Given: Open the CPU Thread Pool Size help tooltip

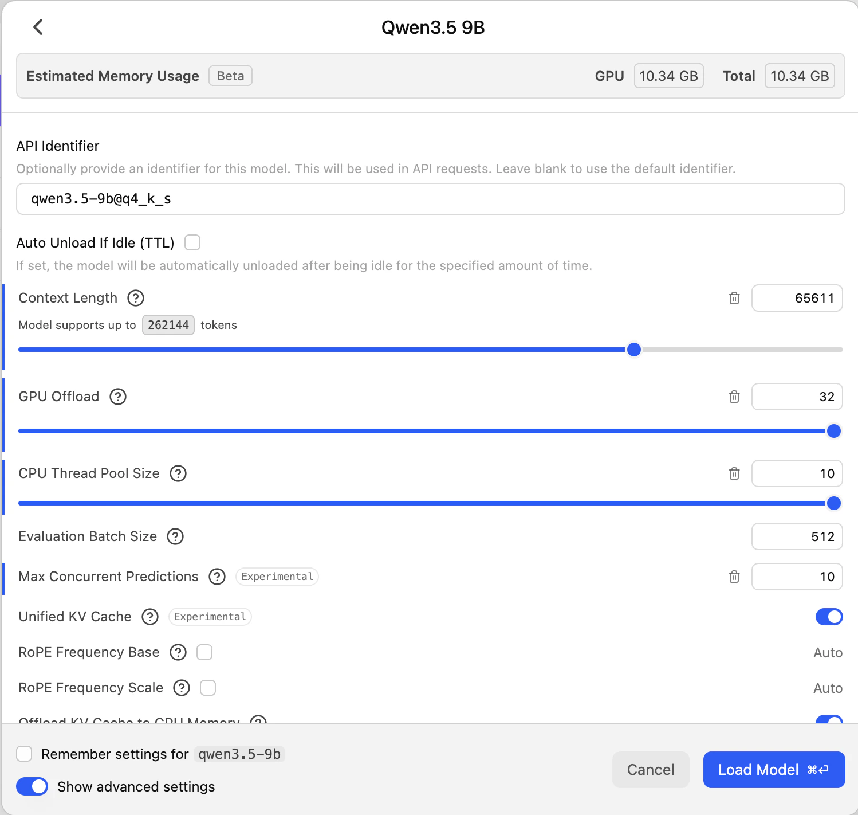Looking at the screenshot, I should [178, 473].
